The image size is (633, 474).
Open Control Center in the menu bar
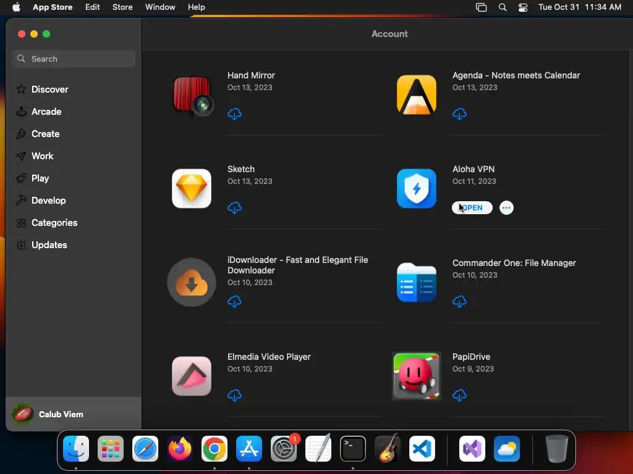click(523, 7)
